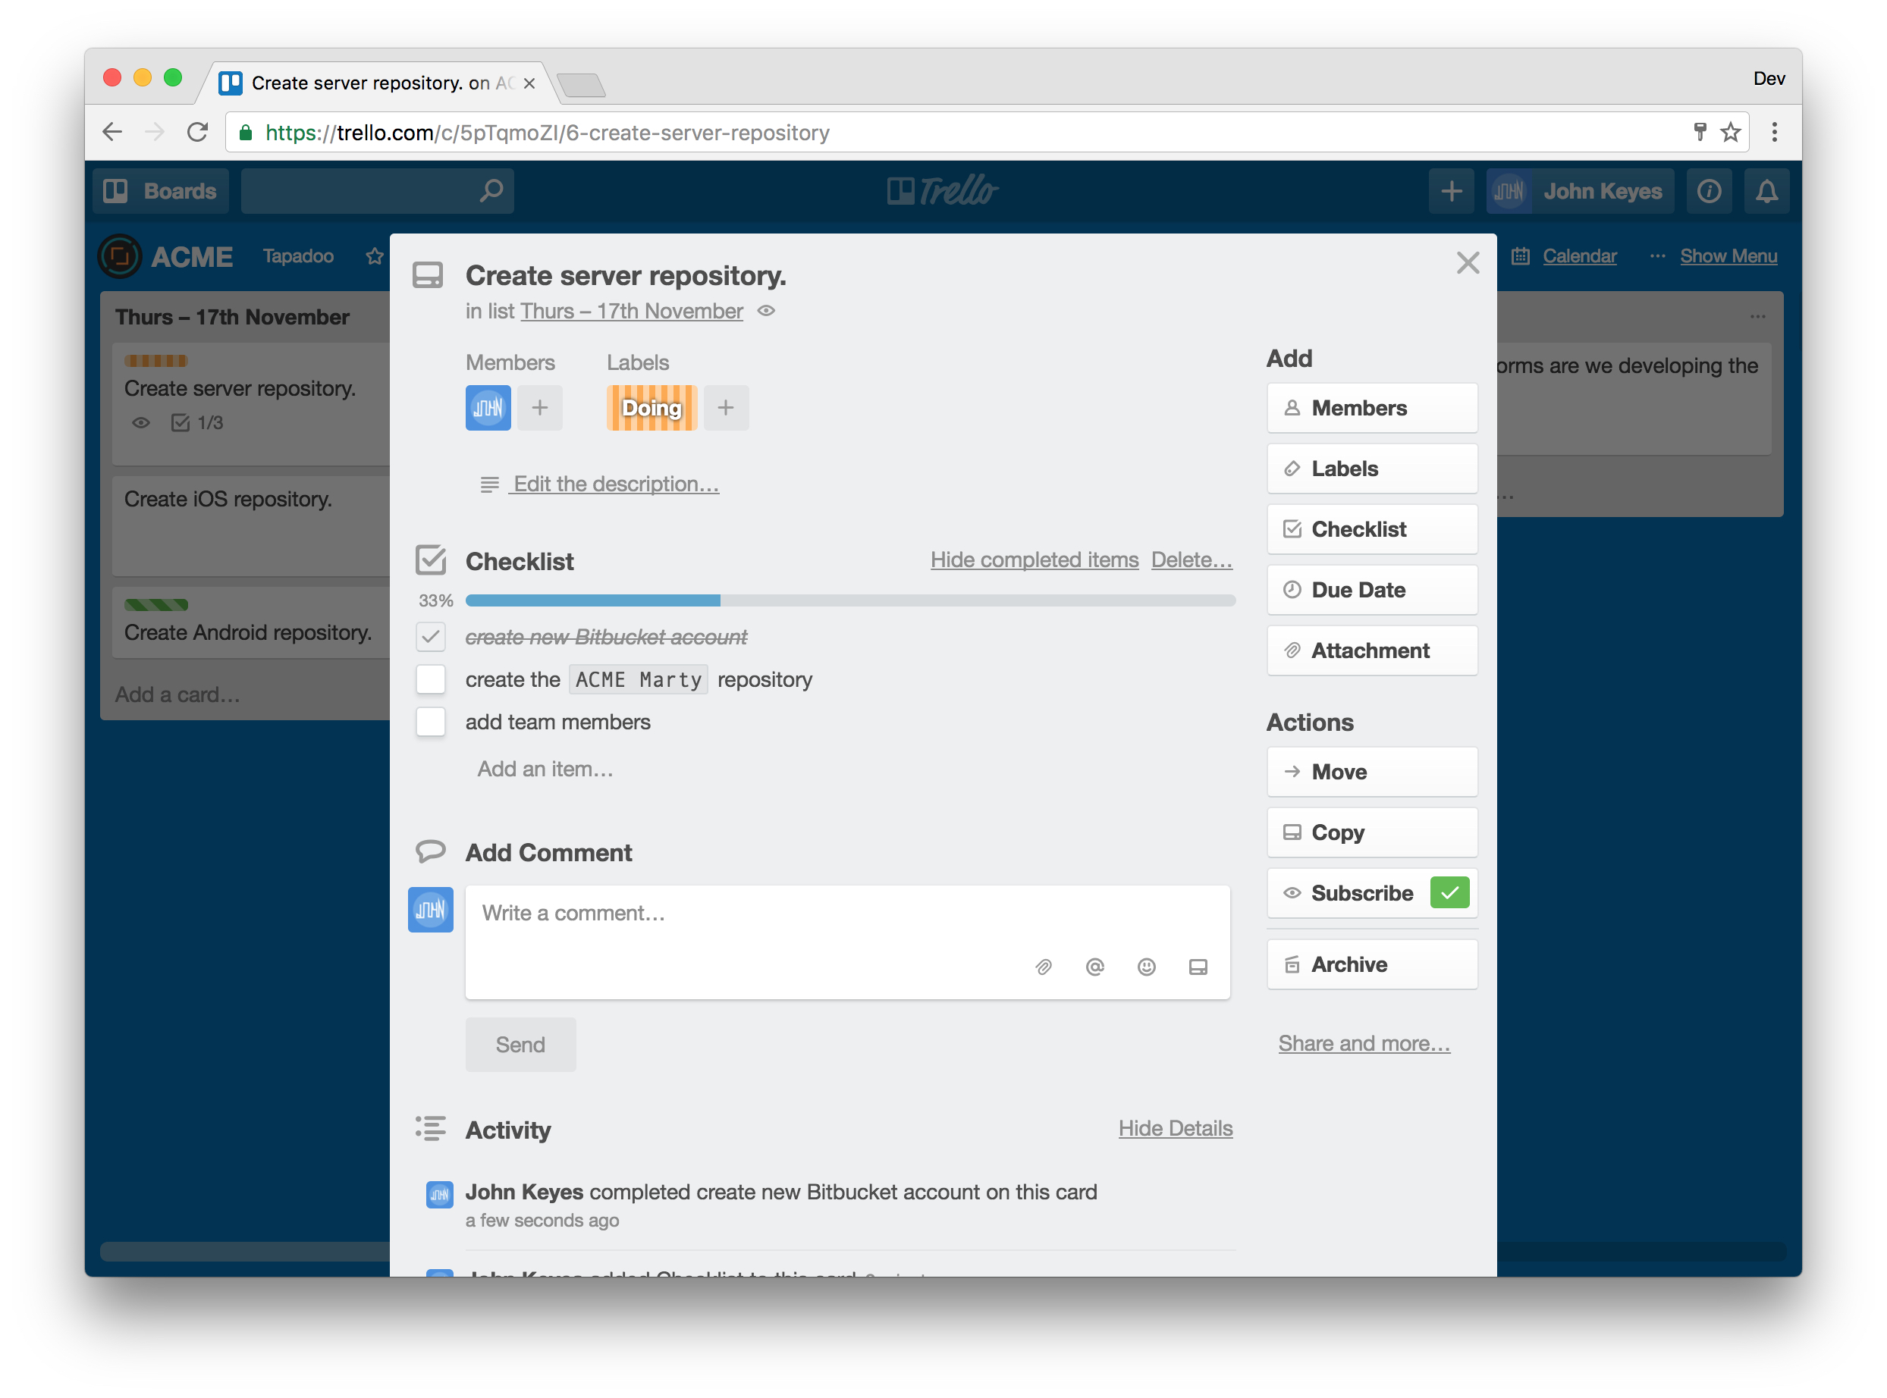Open the add member plus button
Image resolution: width=1887 pixels, height=1398 pixels.
539,408
